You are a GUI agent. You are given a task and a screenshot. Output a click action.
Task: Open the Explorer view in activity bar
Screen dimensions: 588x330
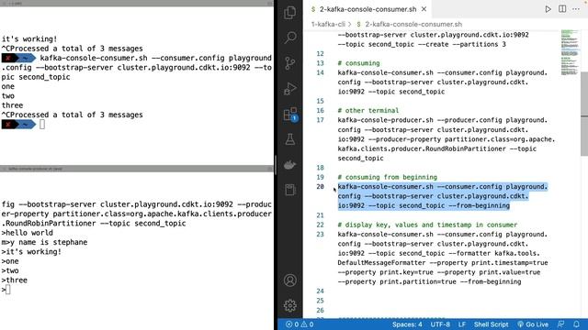290,12
